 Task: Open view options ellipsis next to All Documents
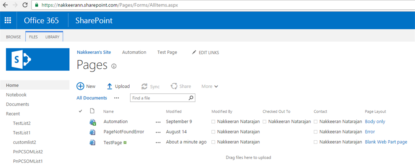117,98
